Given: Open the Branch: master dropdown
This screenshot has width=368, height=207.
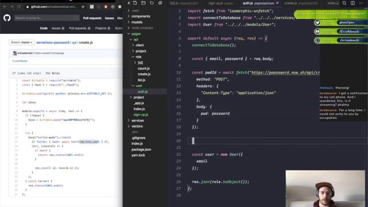Looking at the screenshot, I should tap(21, 43).
